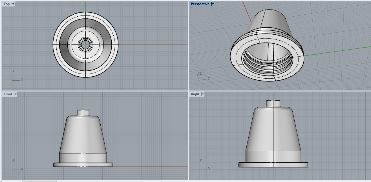Select the center hole in Top view
This screenshot has width=371, height=182.
coord(85,44)
